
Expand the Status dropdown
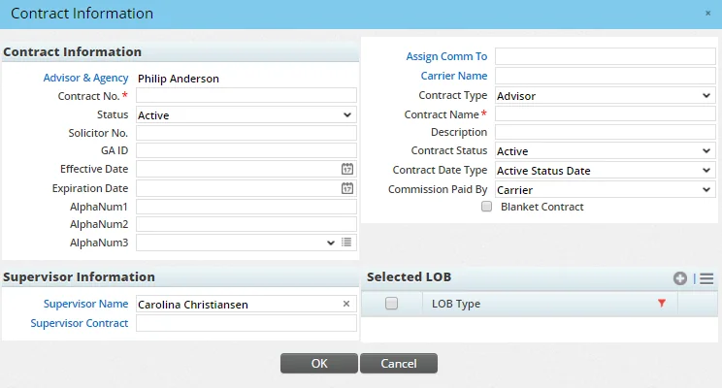pos(246,114)
